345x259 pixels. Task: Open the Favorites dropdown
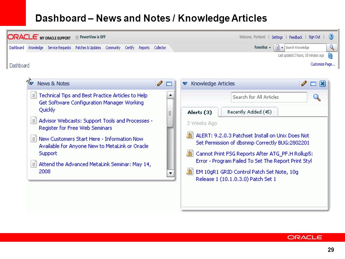(262, 47)
